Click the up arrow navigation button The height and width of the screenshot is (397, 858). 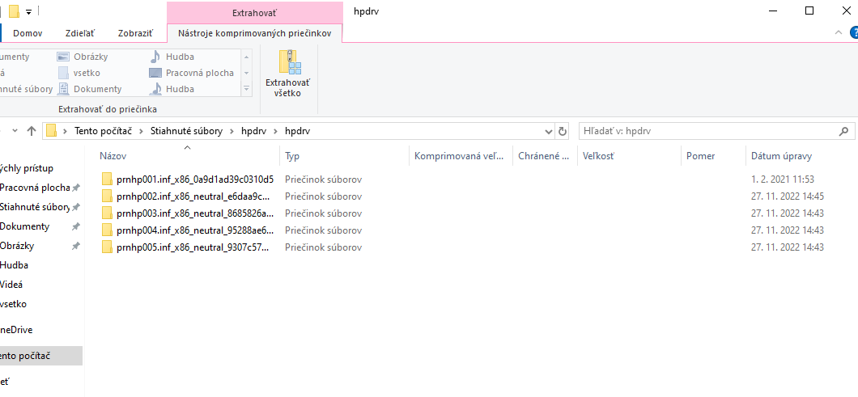click(x=32, y=131)
